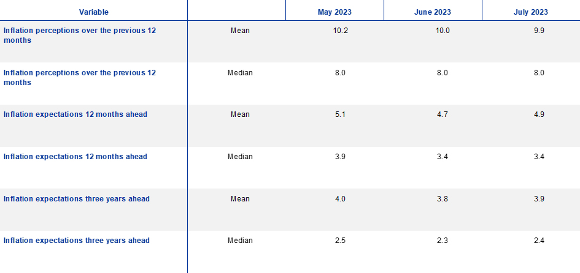This screenshot has width=580, height=273.
Task: Click mean 12 months ahead expectations label
Action: click(x=75, y=114)
